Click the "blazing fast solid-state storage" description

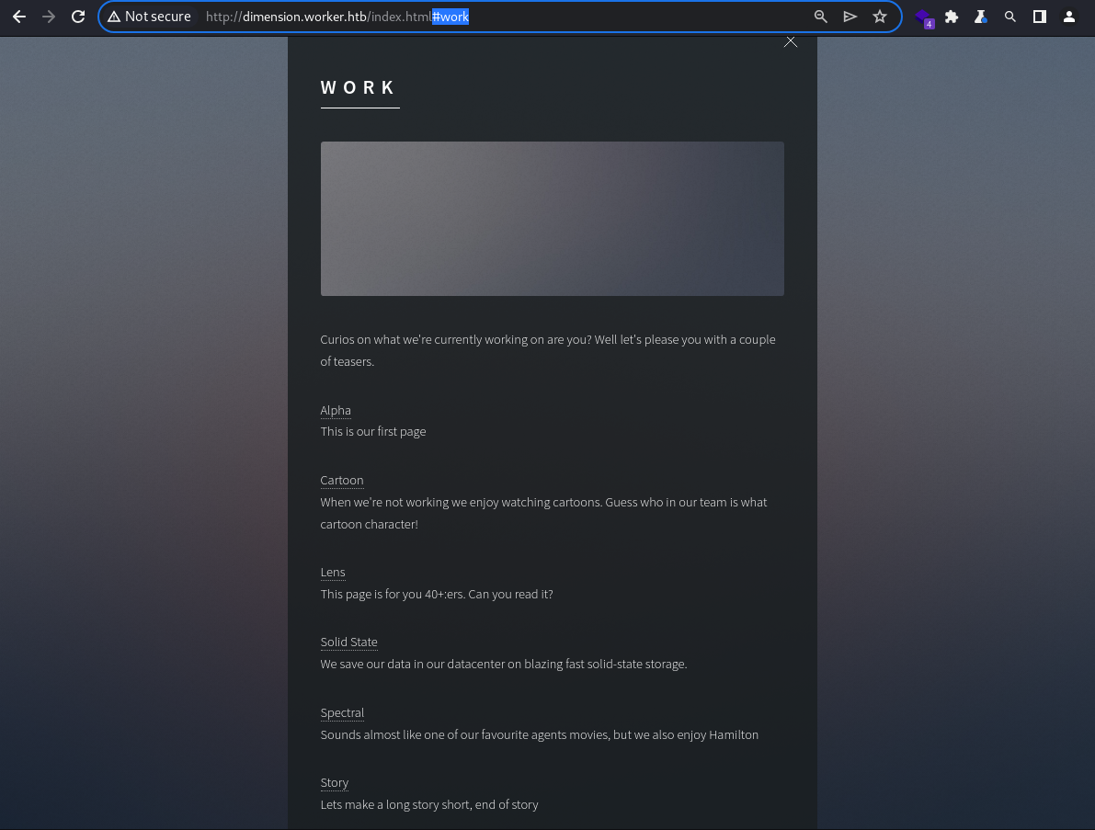(x=504, y=664)
